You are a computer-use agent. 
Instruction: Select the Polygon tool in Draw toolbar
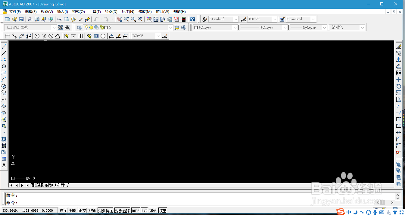[x=4, y=66]
